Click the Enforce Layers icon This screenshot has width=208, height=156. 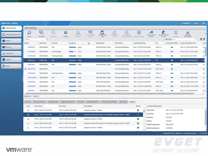(x=139, y=32)
